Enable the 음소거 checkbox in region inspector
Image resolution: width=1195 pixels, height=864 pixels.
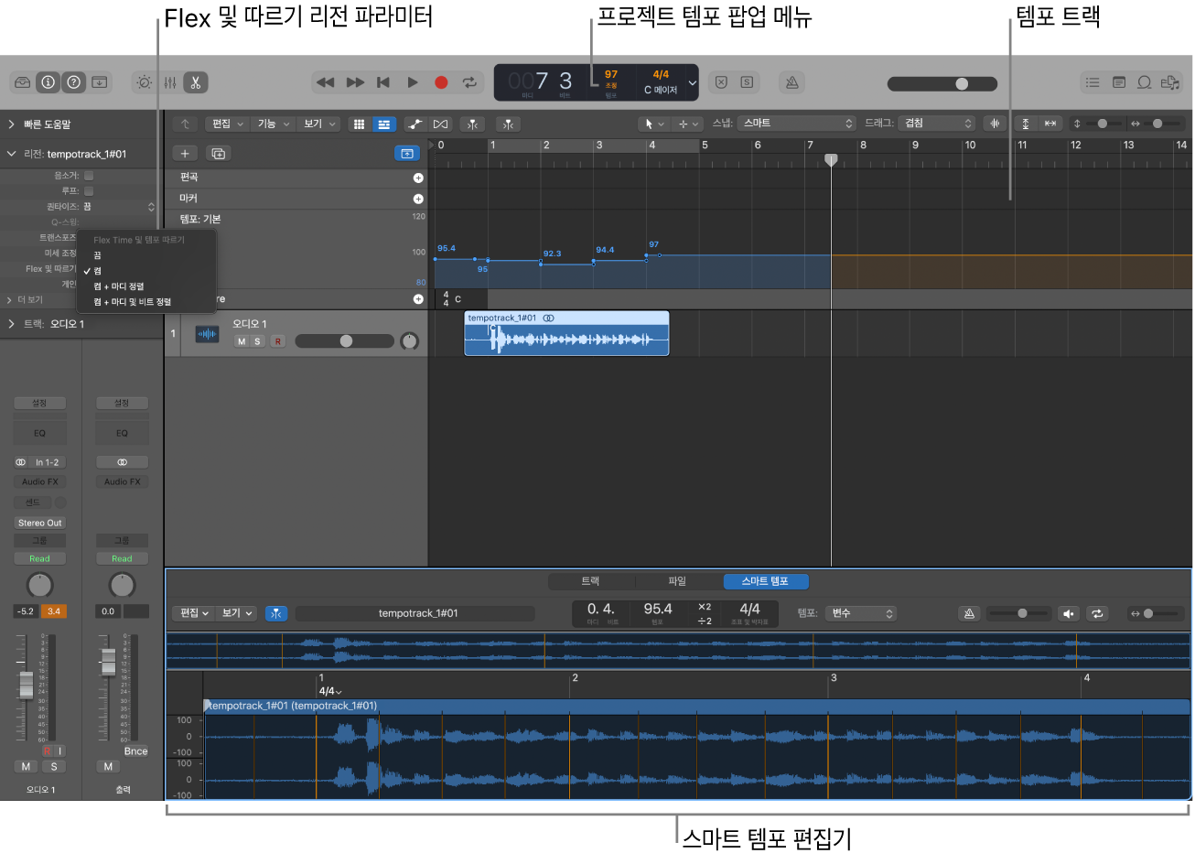point(89,176)
